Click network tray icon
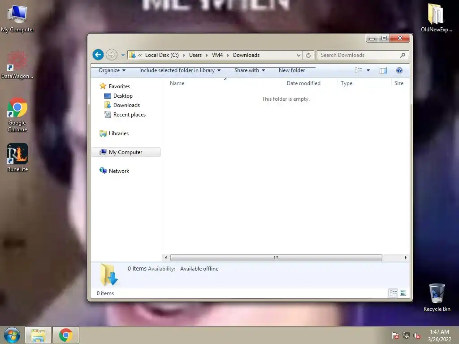Viewport: 459px width, 344px height. [406, 335]
